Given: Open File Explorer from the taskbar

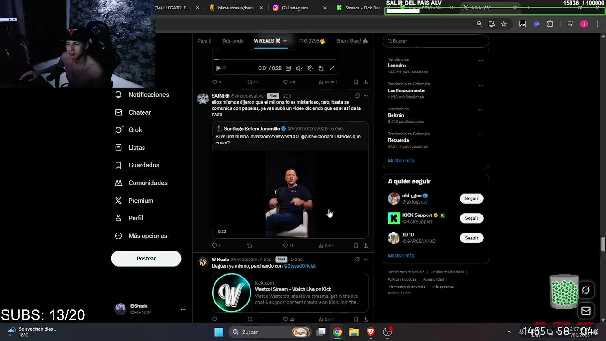Looking at the screenshot, I should pyautogui.click(x=354, y=332).
